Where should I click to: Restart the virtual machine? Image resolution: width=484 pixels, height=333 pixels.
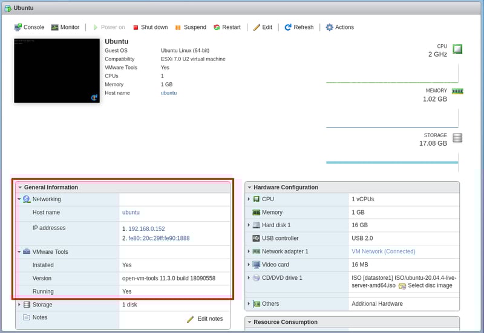227,27
